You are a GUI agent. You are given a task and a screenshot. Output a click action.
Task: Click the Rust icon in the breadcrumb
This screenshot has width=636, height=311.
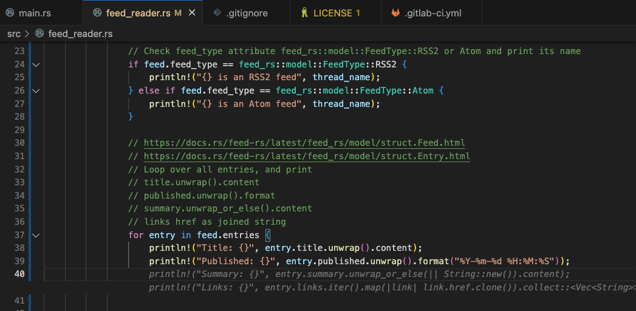[x=39, y=34]
